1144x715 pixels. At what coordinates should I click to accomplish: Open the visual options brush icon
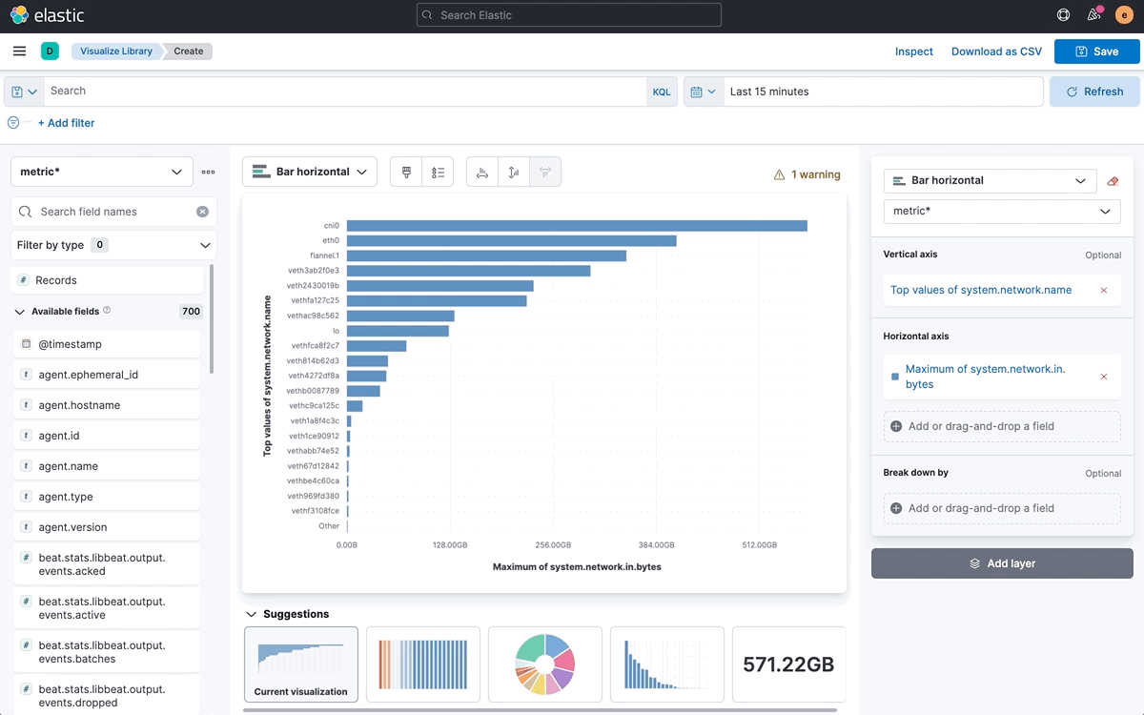tap(406, 173)
